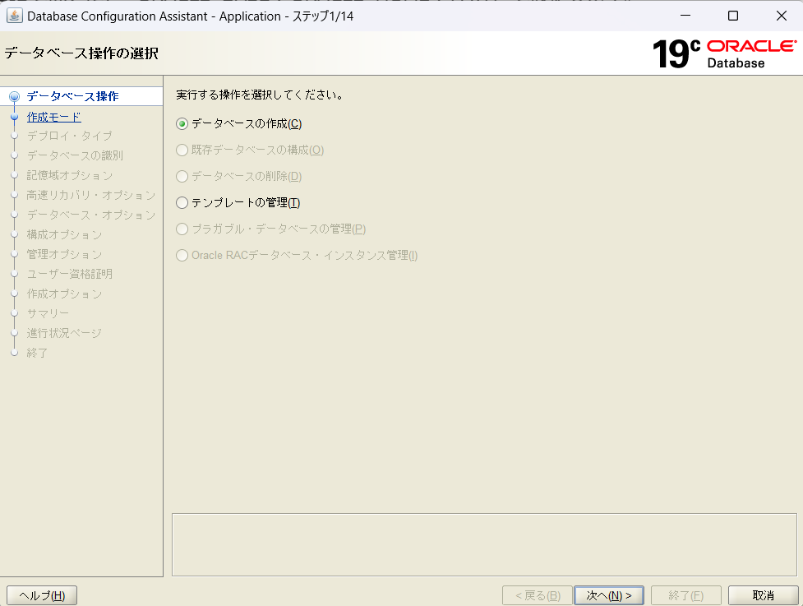This screenshot has width=803, height=606.
Task: Click サマリー step in sidebar
Action: (x=48, y=313)
